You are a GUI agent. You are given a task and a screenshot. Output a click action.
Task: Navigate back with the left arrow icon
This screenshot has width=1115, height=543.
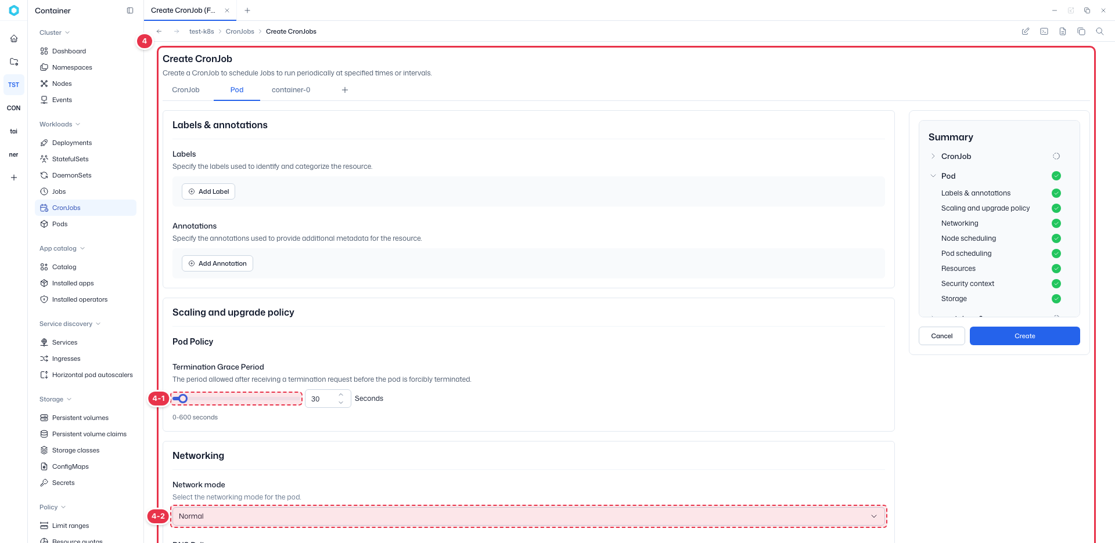click(159, 31)
